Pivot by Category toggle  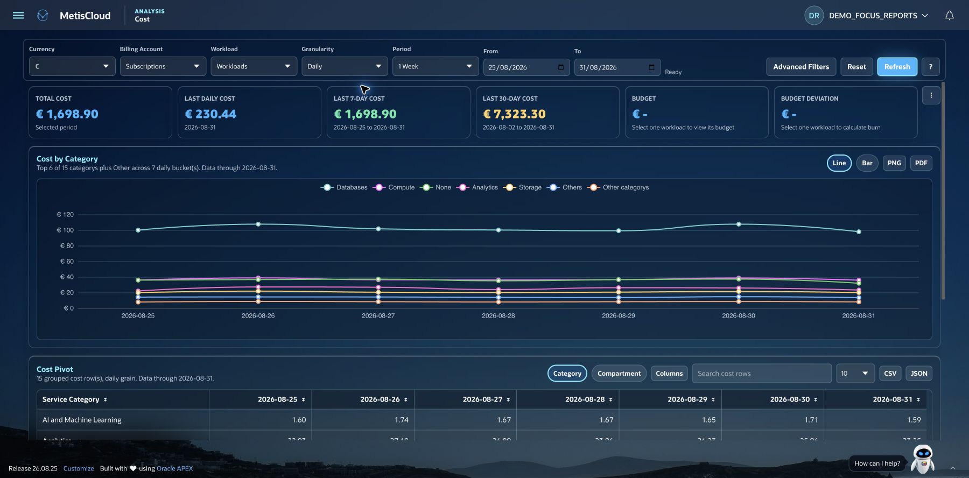click(x=567, y=374)
